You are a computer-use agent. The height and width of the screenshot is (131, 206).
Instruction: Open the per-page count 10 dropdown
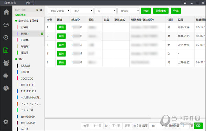click(157, 126)
